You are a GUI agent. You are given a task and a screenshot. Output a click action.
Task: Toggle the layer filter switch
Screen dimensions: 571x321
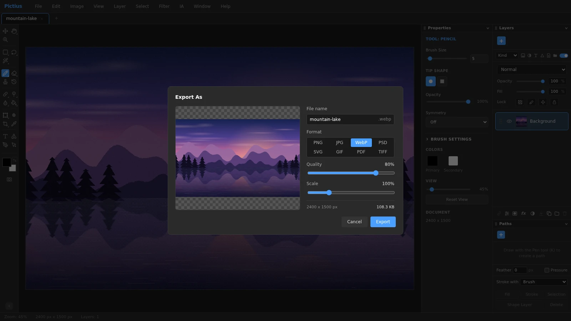(x=564, y=56)
